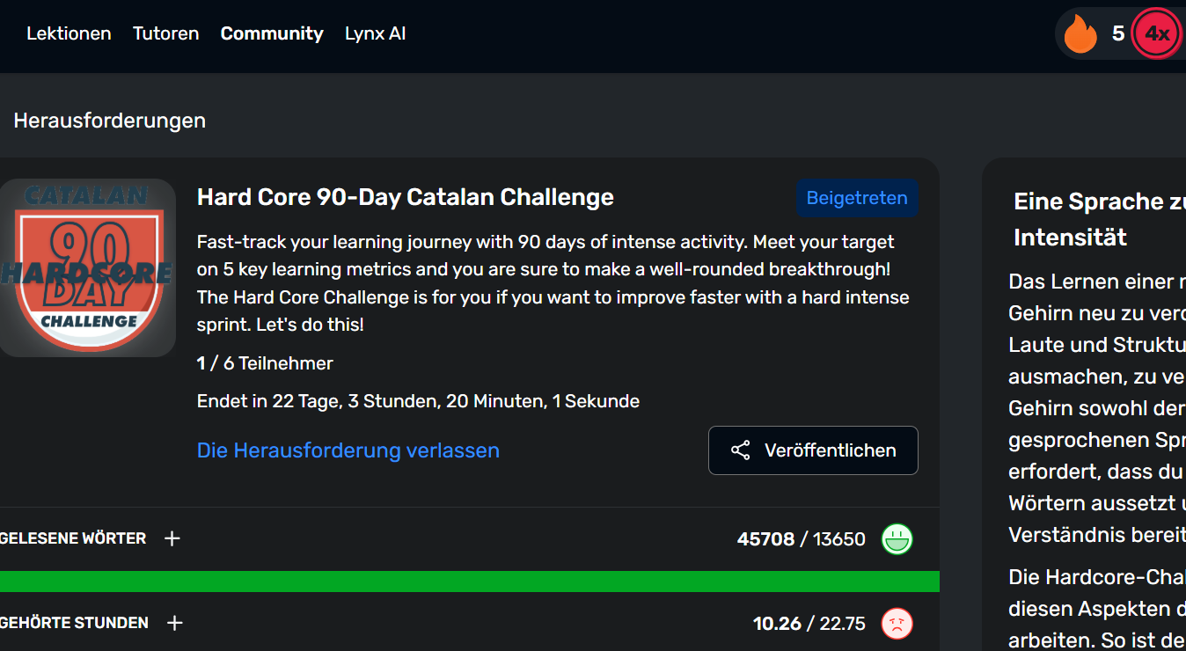
Task: Click the red 4x multiplier badge
Action: tap(1156, 34)
